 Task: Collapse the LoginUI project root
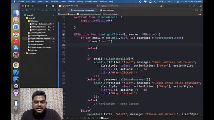(23, 15)
